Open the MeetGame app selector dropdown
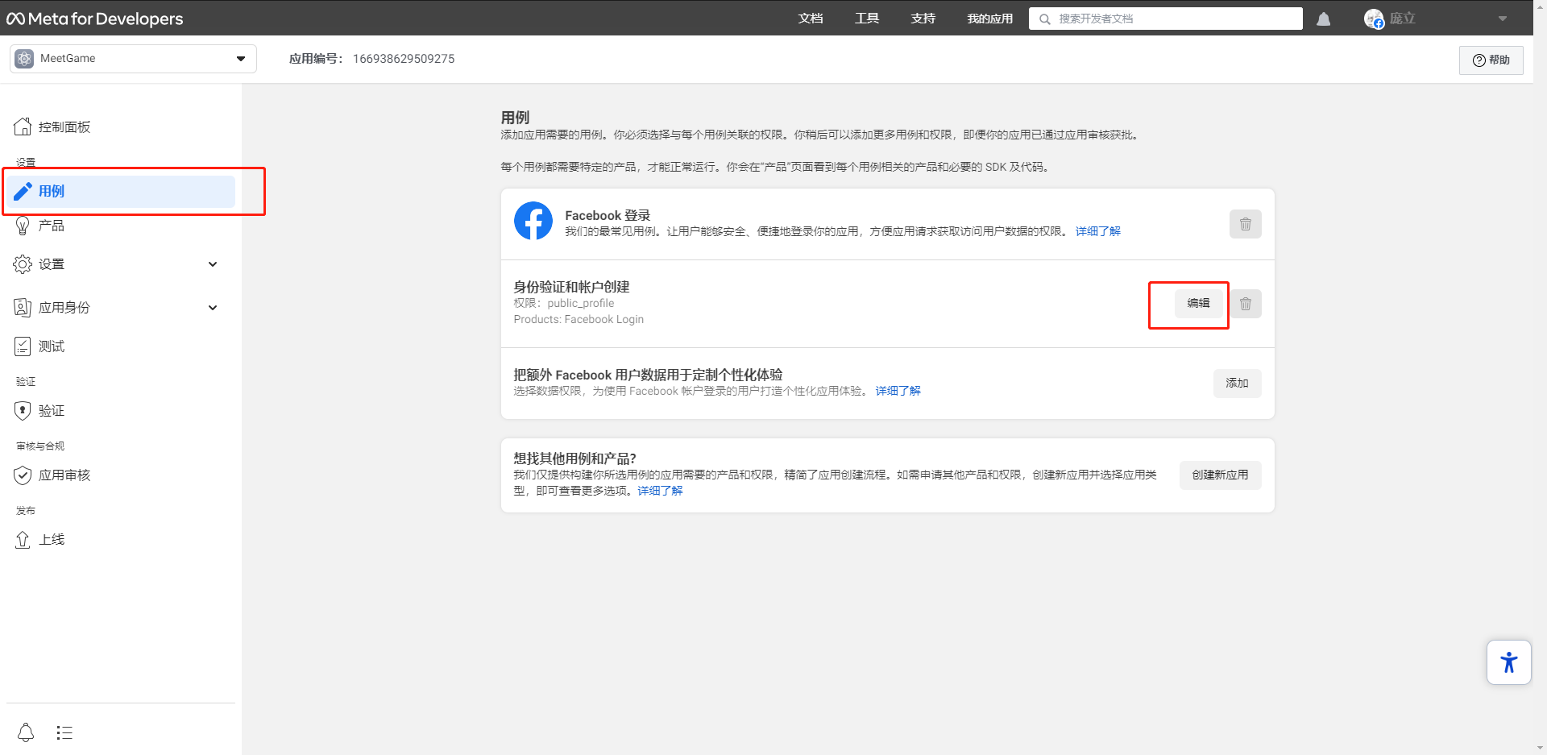 coord(134,59)
